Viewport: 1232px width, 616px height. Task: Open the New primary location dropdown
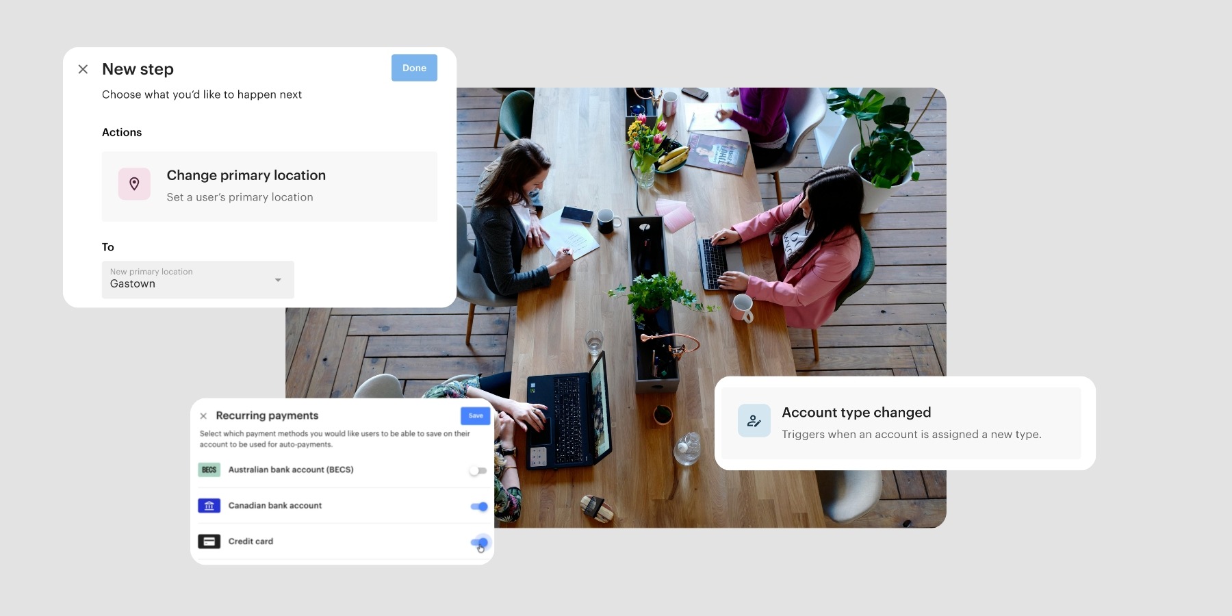coord(197,279)
